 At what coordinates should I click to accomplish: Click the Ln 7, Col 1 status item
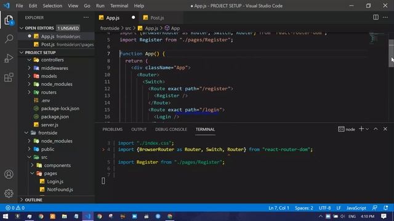coord(279,208)
